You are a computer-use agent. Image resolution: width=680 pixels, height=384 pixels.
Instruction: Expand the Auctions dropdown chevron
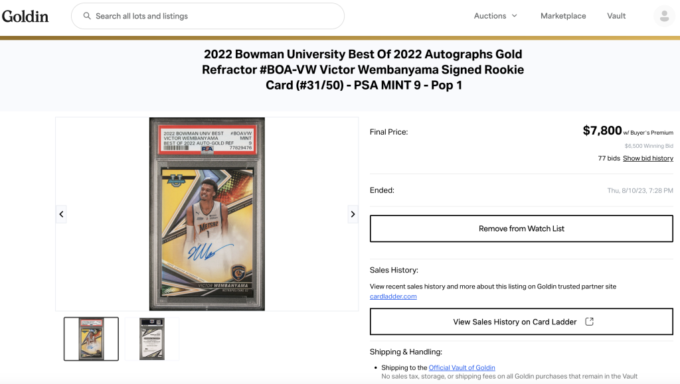point(515,16)
